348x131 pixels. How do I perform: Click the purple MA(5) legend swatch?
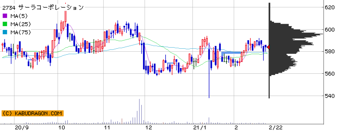[5, 16]
